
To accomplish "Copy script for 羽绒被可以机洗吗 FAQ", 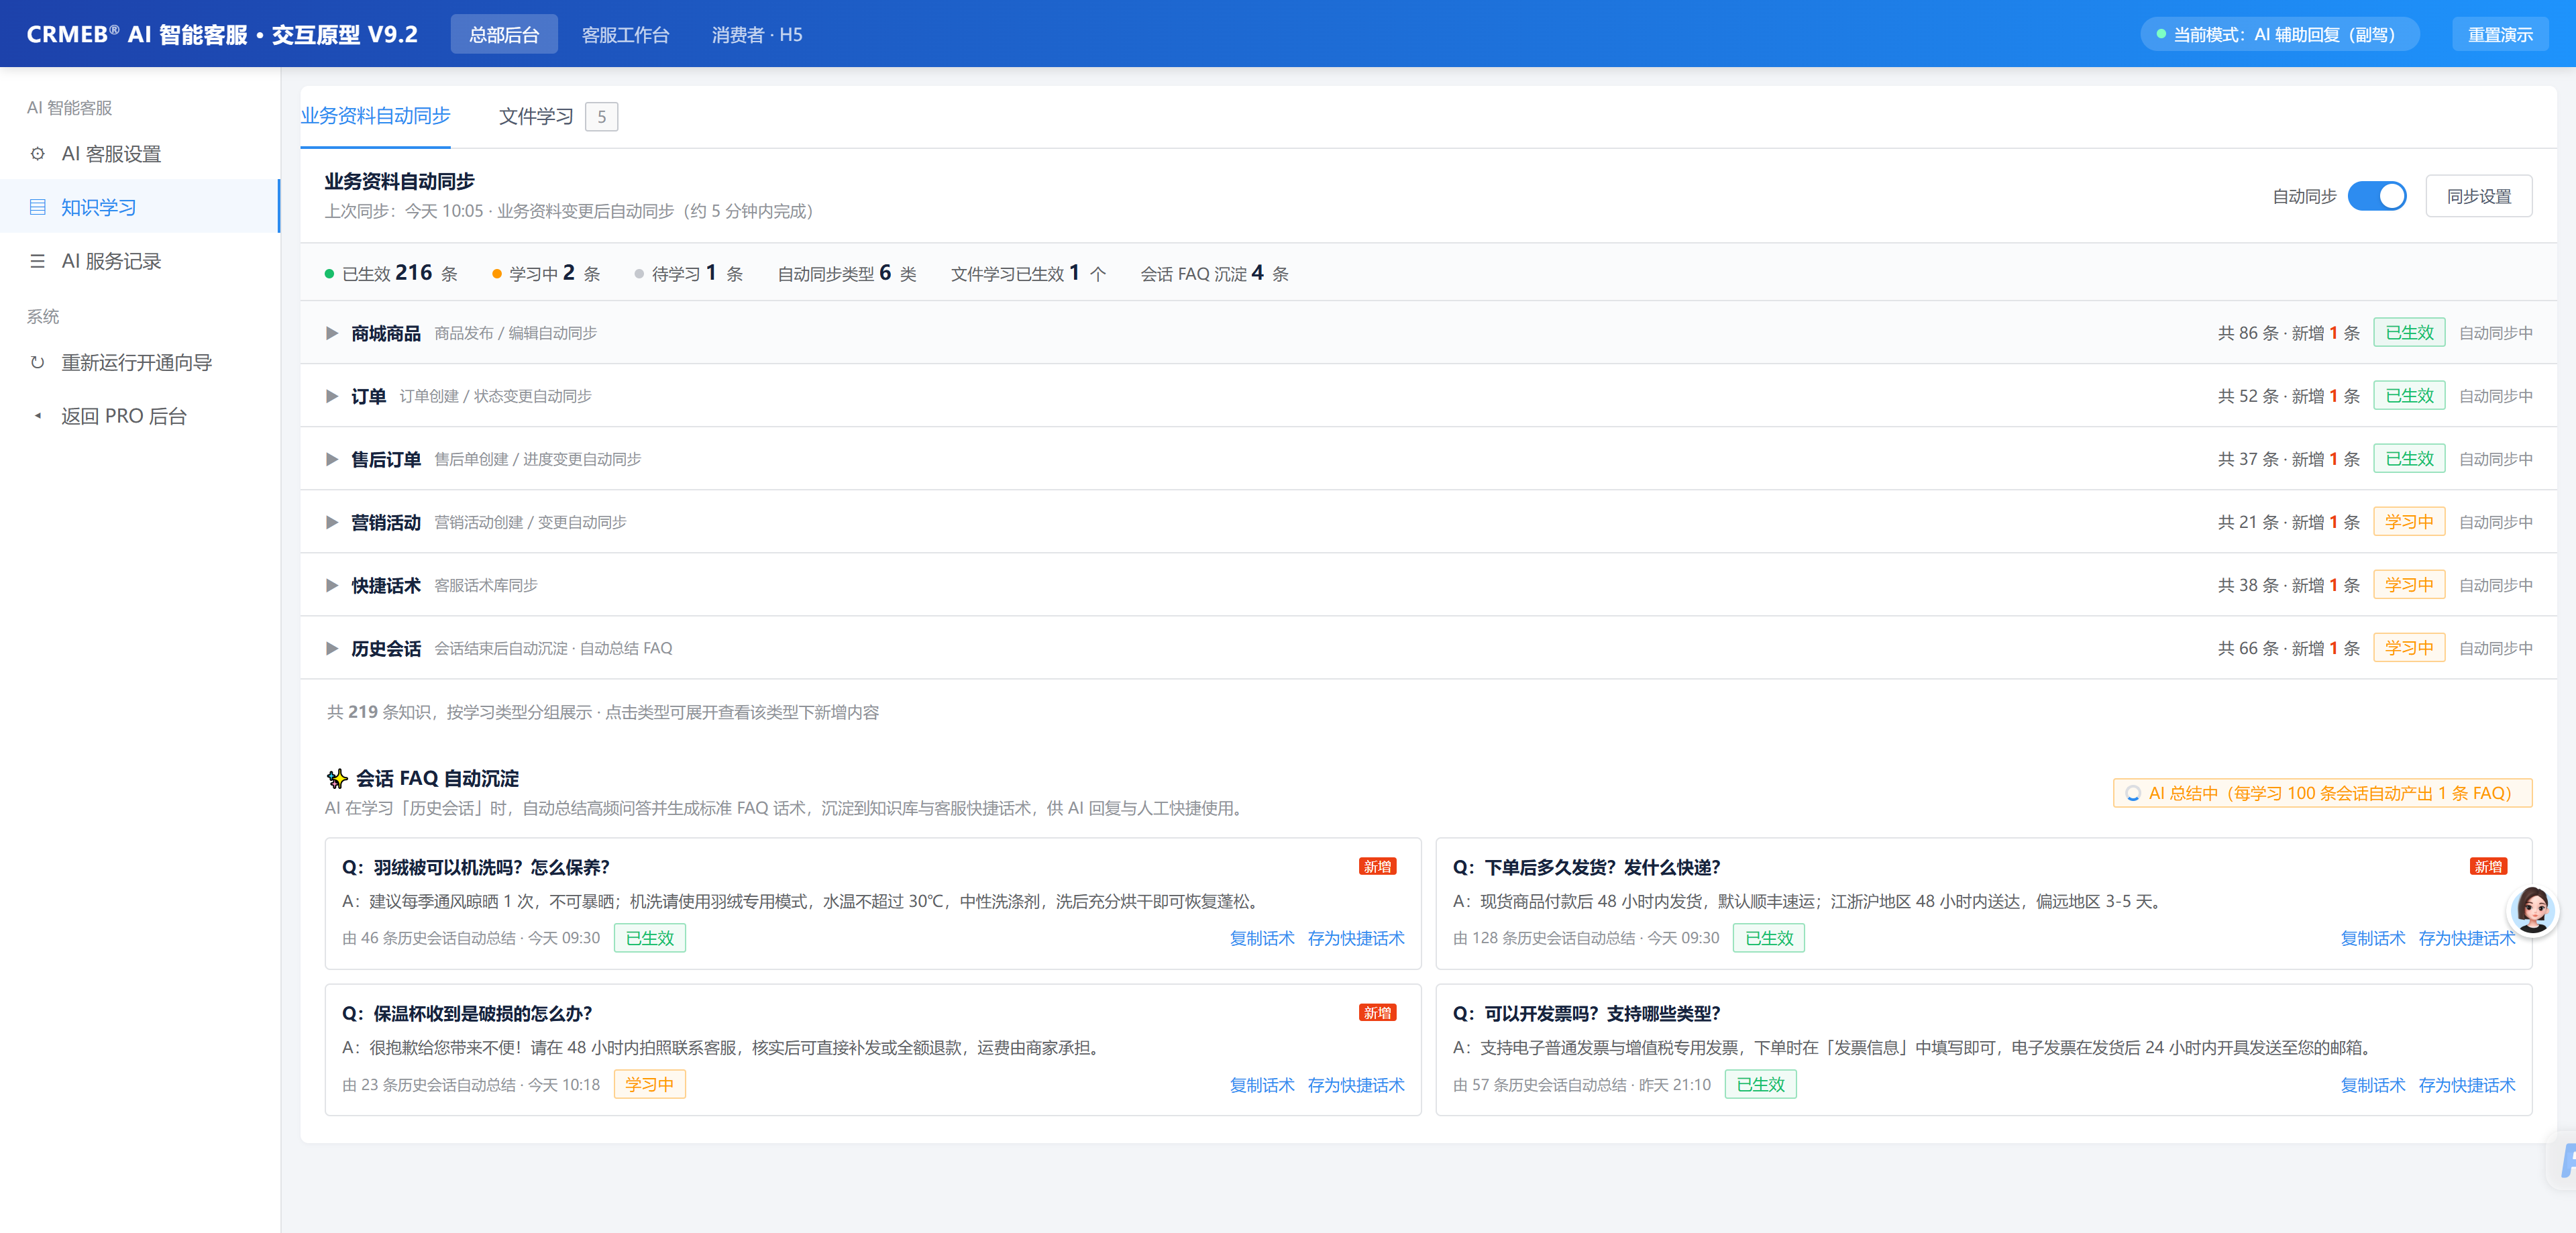I will point(1261,938).
